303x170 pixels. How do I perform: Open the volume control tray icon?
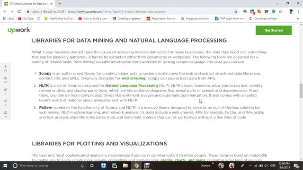click(266, 166)
